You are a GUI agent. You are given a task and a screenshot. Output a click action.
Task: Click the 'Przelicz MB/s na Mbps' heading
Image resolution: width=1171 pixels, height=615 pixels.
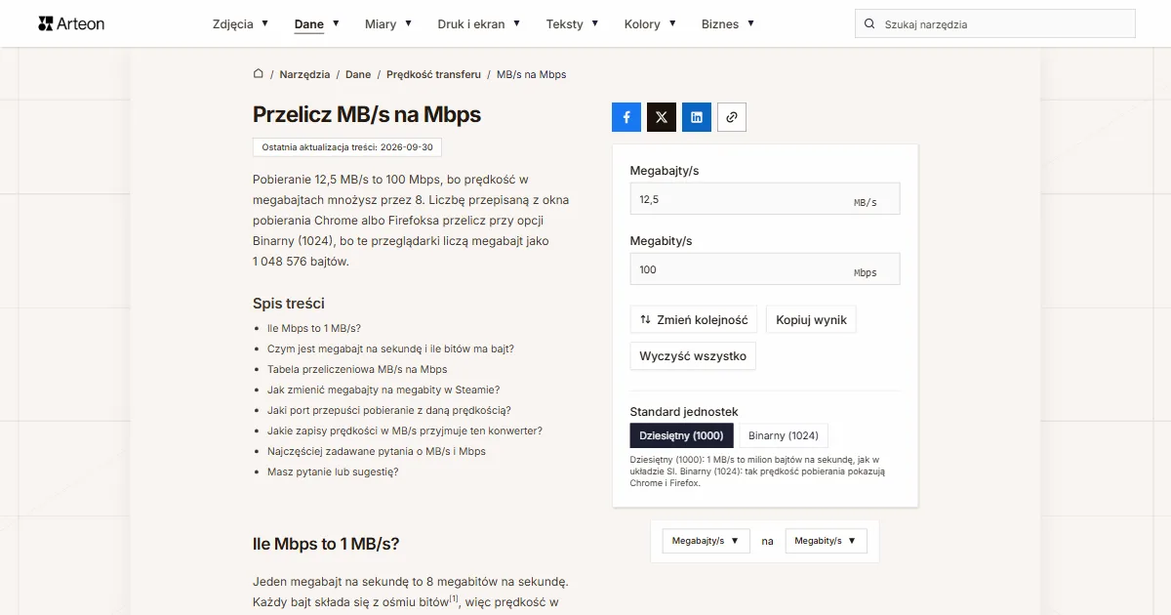(x=367, y=114)
